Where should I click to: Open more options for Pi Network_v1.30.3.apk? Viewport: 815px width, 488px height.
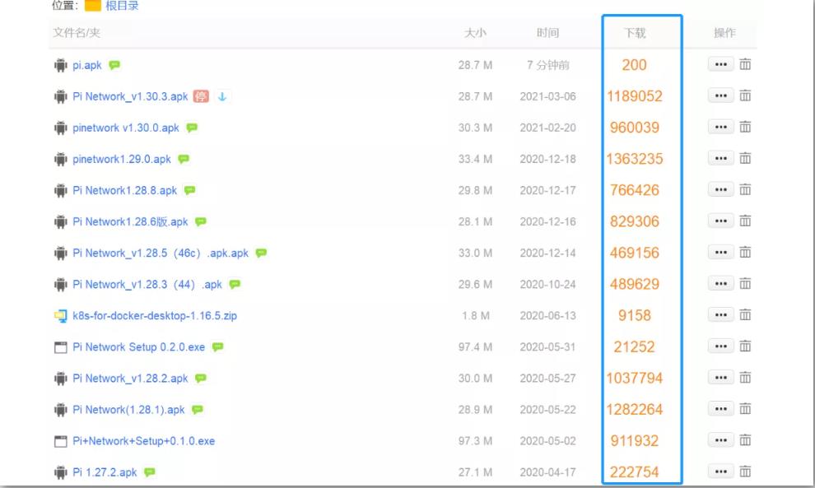[721, 95]
